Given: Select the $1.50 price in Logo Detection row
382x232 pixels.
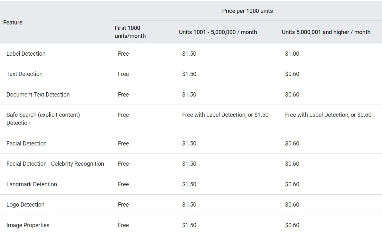Looking at the screenshot, I should coord(189,205).
